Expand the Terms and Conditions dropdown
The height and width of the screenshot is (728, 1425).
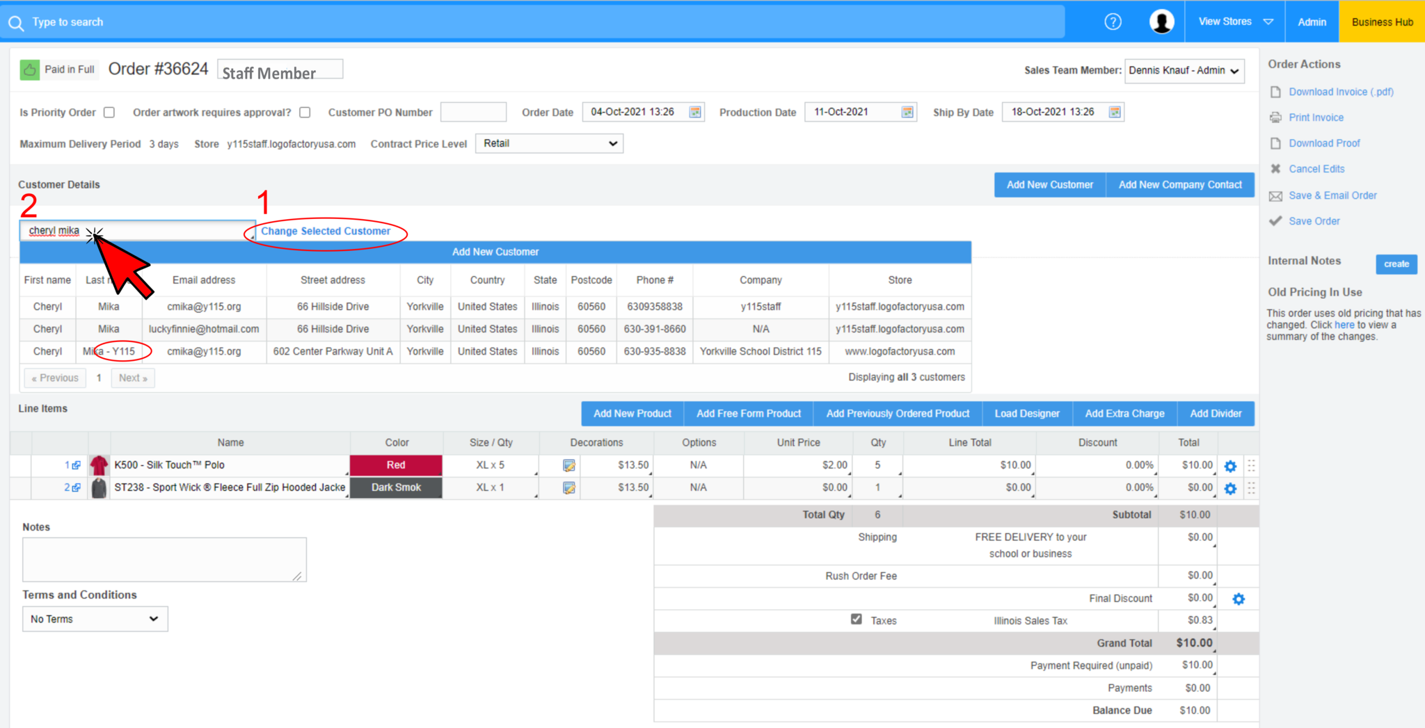point(95,619)
